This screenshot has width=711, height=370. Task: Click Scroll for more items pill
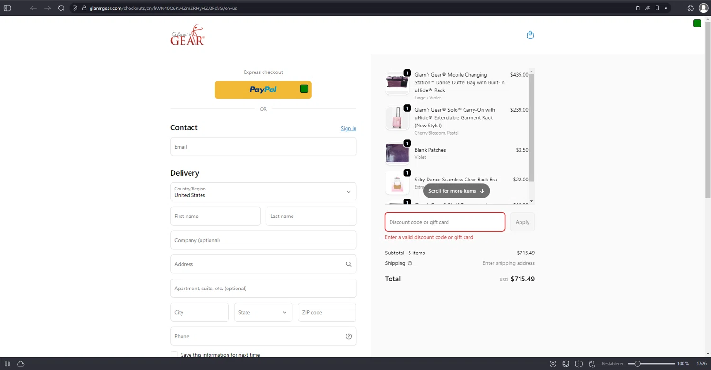(456, 191)
